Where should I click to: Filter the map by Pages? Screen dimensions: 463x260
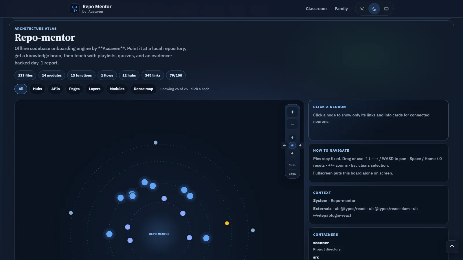tap(74, 89)
